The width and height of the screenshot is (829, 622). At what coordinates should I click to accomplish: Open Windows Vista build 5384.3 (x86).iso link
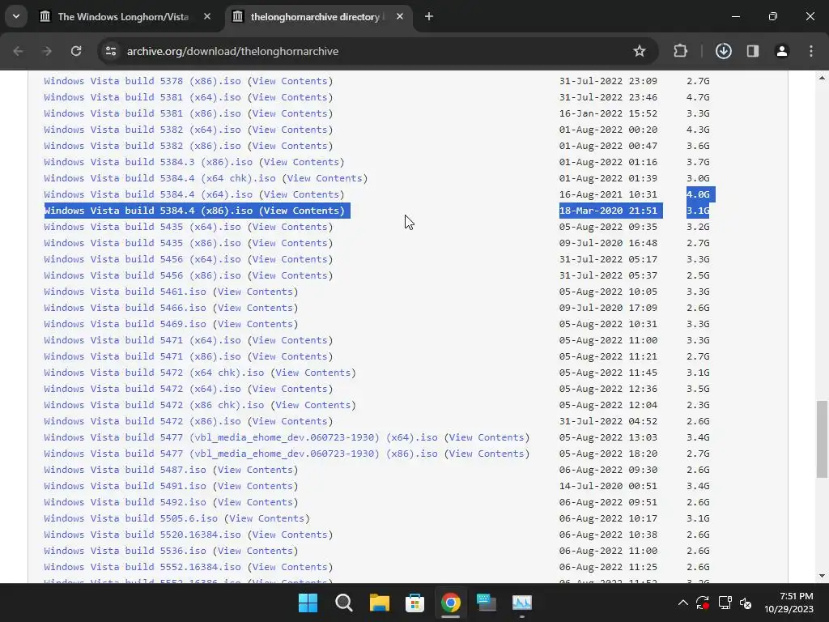click(148, 162)
